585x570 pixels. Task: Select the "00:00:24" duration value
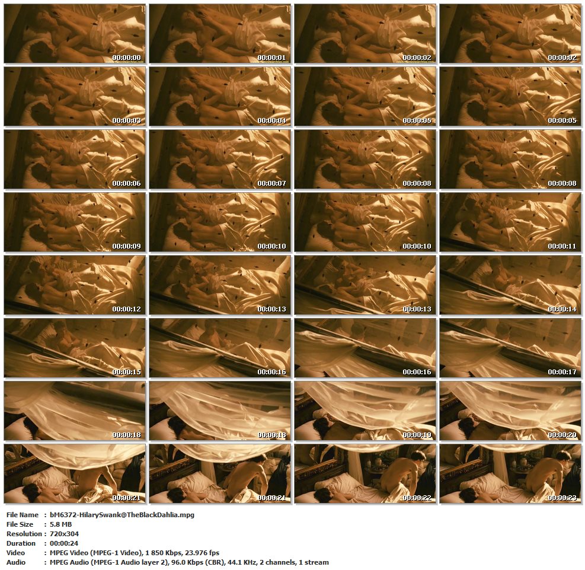(x=64, y=543)
